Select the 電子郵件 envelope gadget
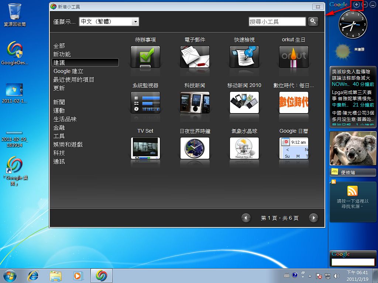The image size is (378, 283). (195, 57)
